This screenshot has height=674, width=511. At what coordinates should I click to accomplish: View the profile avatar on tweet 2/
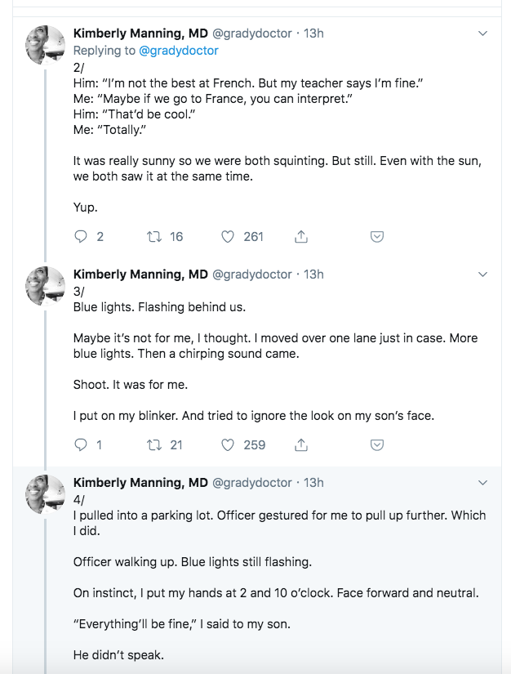(46, 45)
